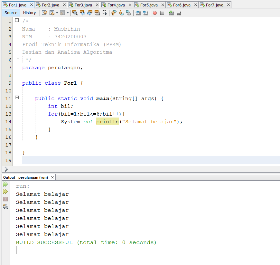Open the For4.java tab
Viewport: 280px width, 265px height.
[x=116, y=5]
